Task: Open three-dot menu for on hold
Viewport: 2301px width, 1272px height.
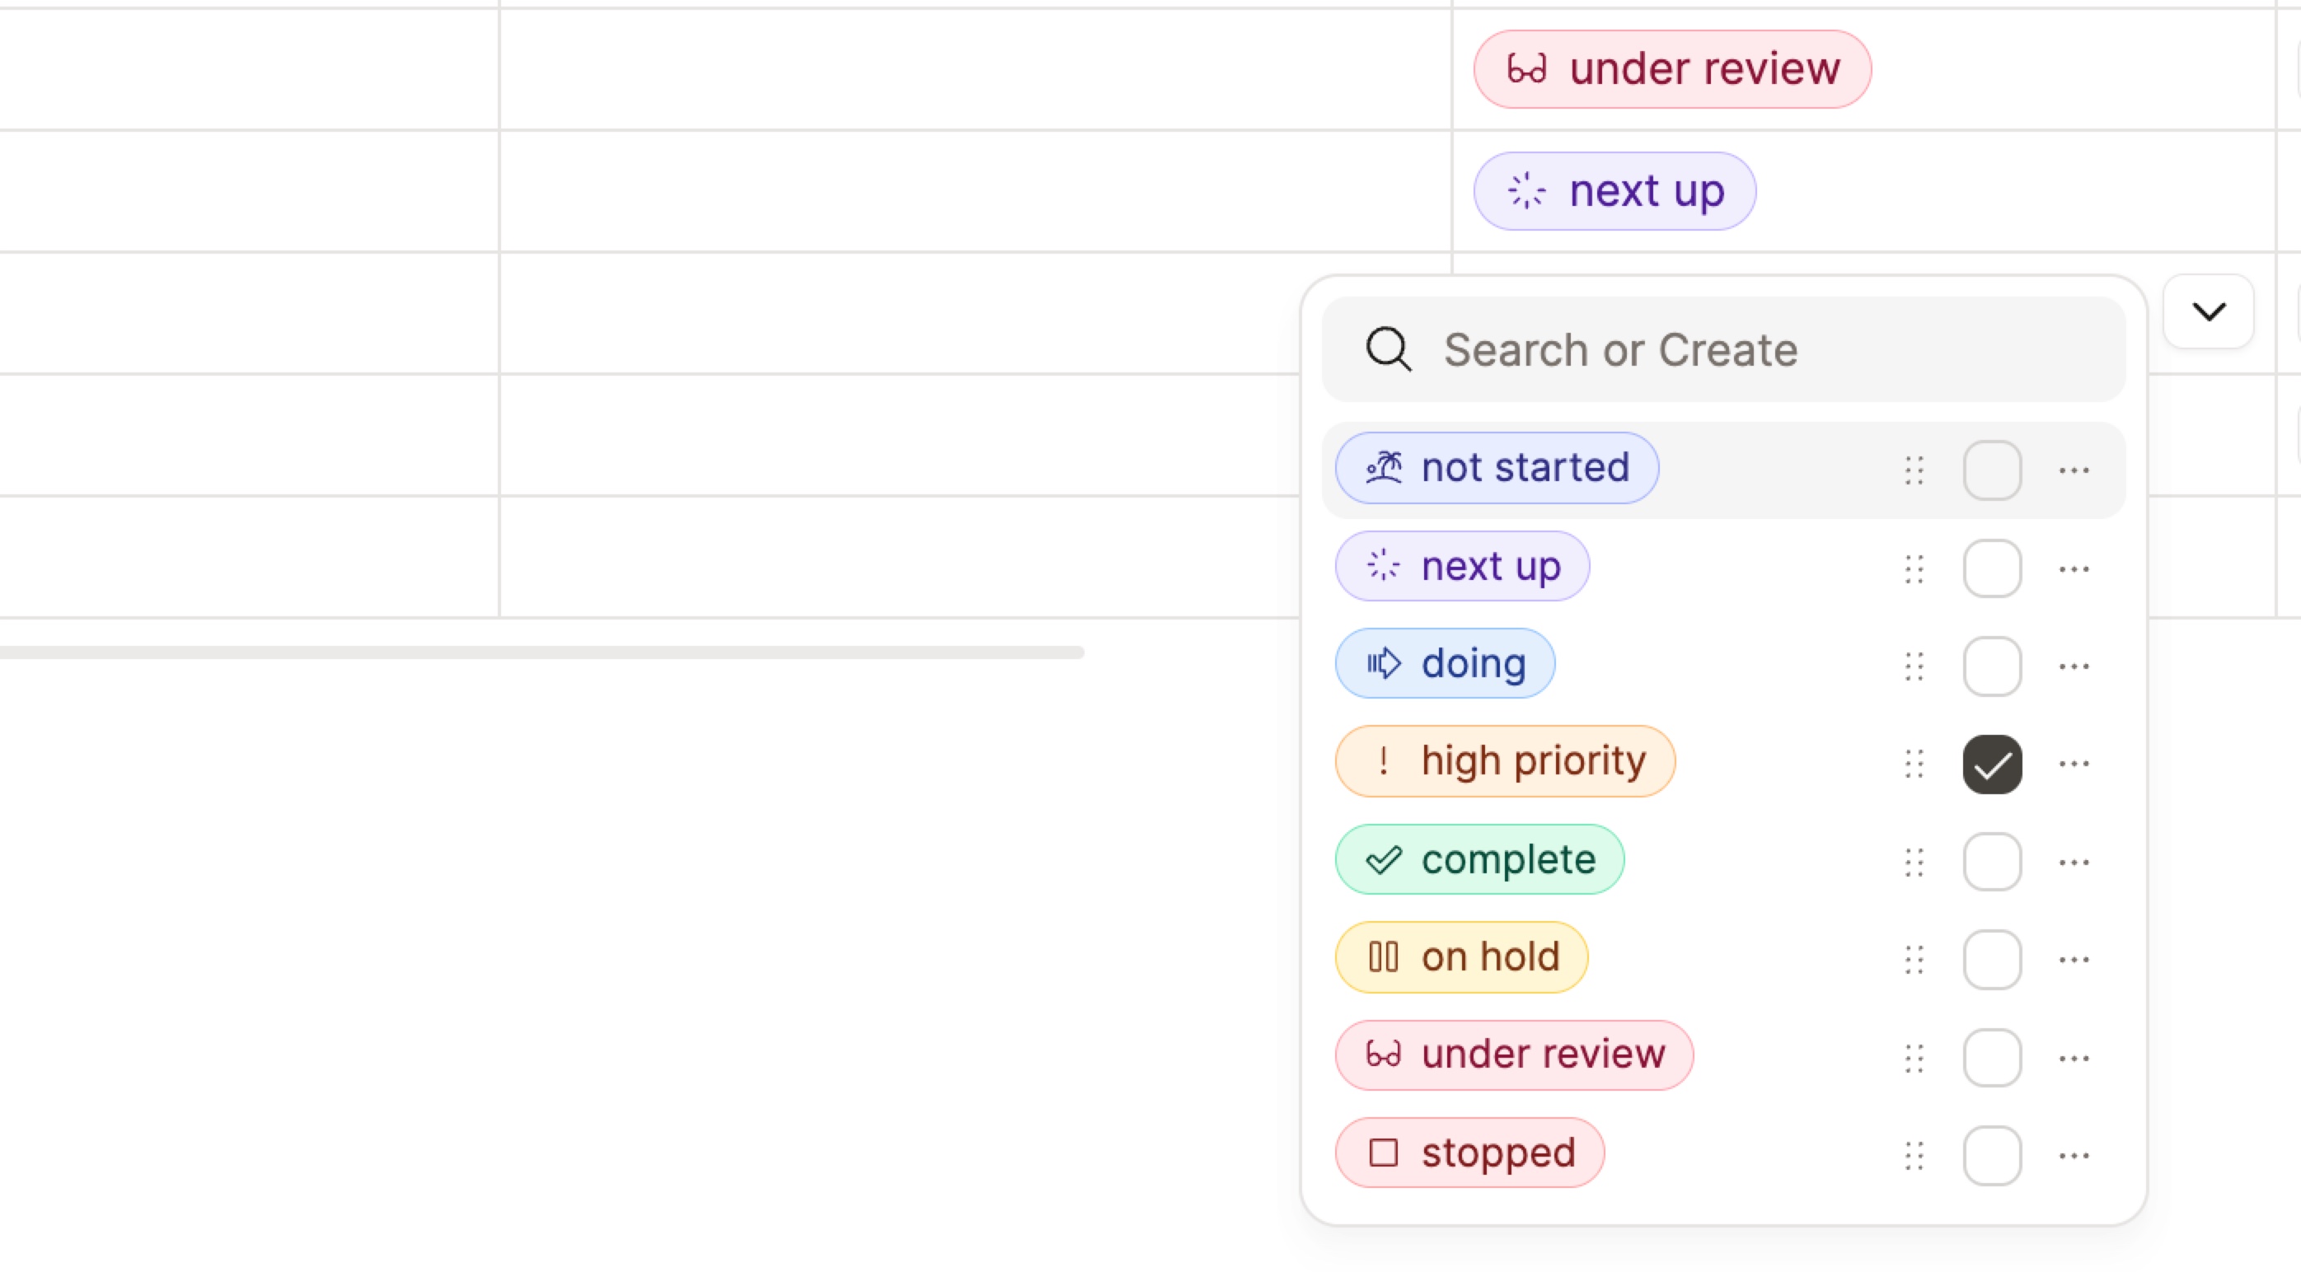Action: pos(2074,960)
